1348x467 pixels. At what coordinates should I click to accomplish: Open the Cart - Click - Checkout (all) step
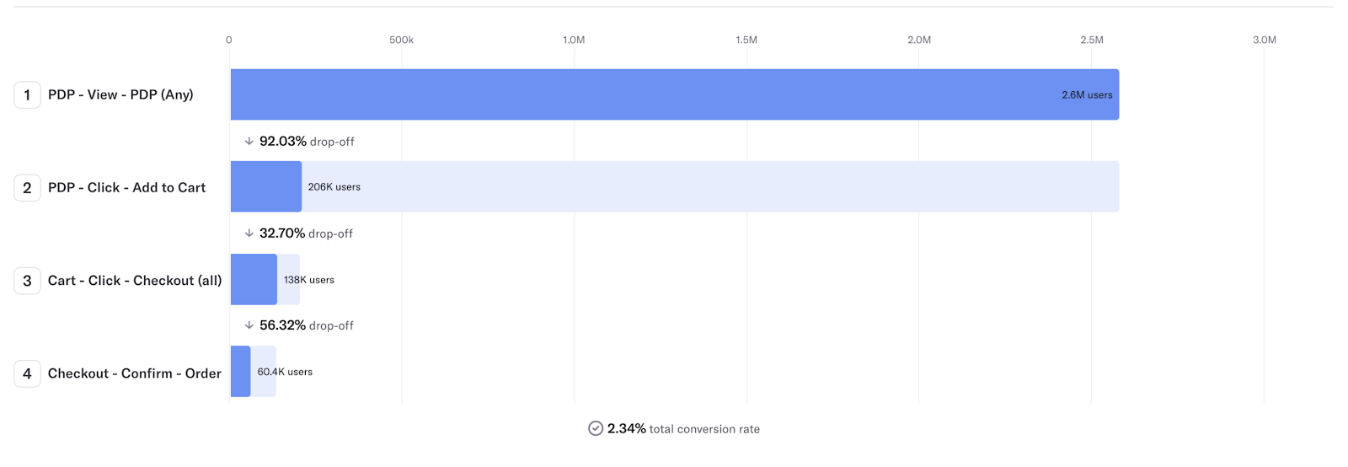coord(135,281)
